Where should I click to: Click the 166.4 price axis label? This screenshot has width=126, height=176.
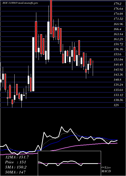tap(117, 29)
